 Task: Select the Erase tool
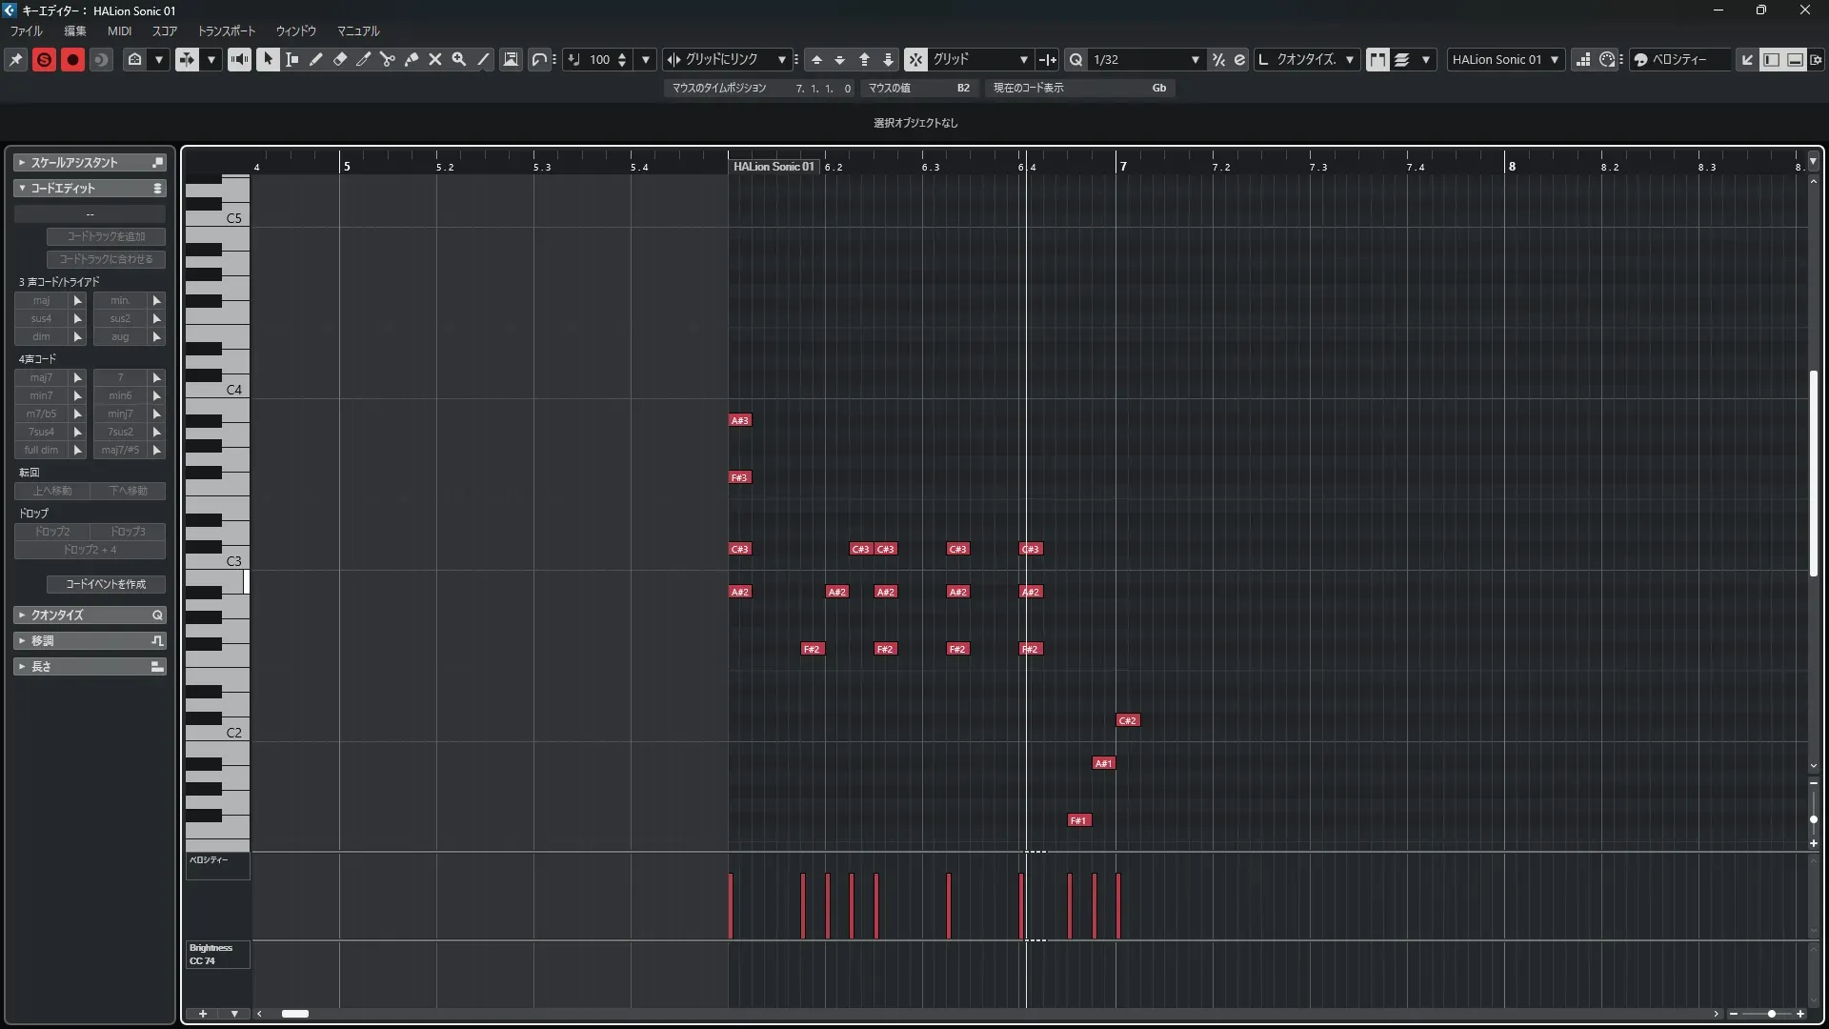tap(340, 59)
